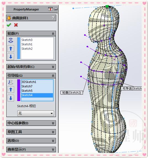Expand the 曲率显示(Y) section

[x=53, y=149]
